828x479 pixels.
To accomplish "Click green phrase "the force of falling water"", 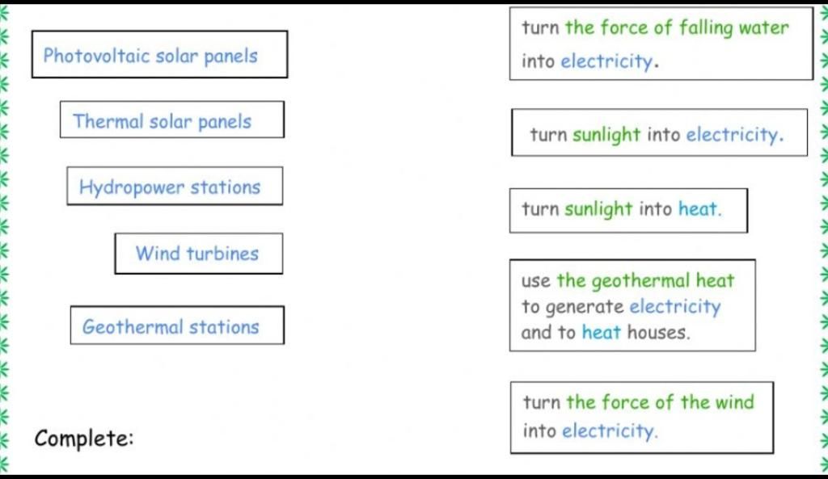I will [677, 28].
